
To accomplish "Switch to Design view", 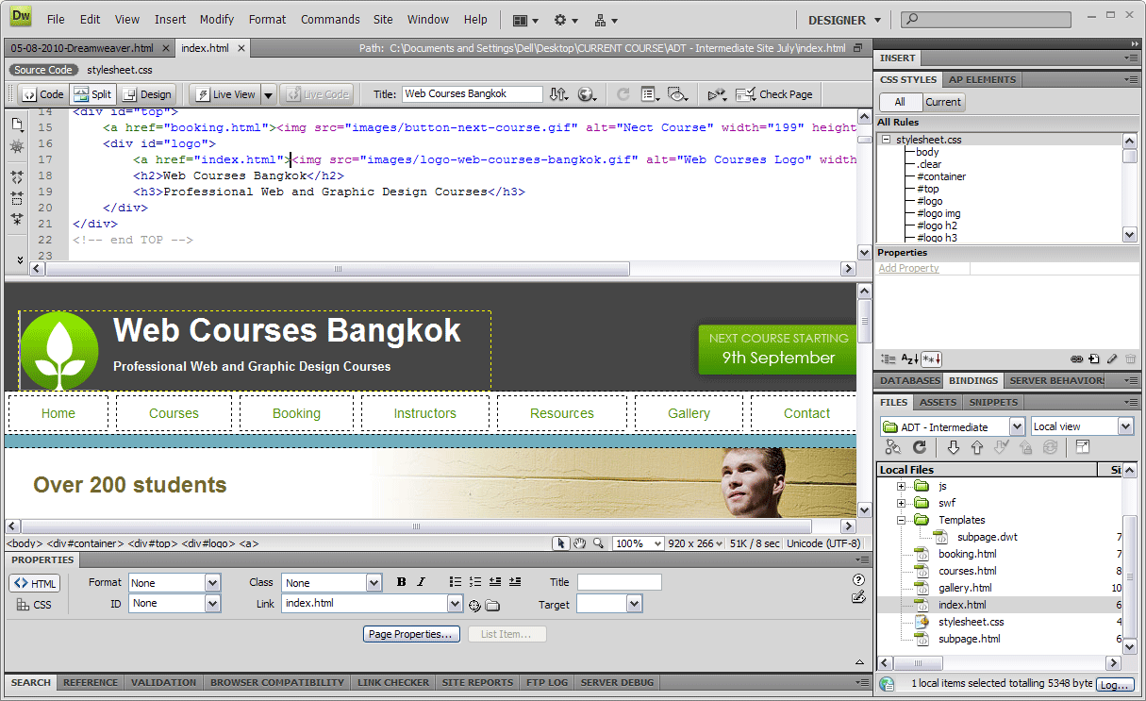I will (x=147, y=94).
